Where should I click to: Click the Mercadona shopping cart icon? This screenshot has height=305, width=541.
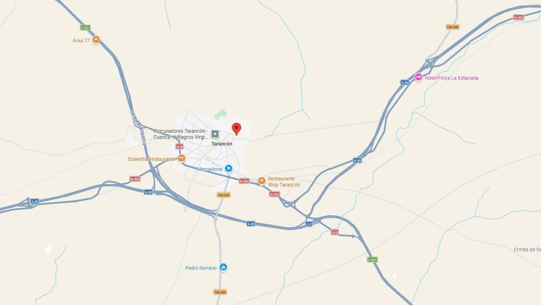pyautogui.click(x=229, y=169)
